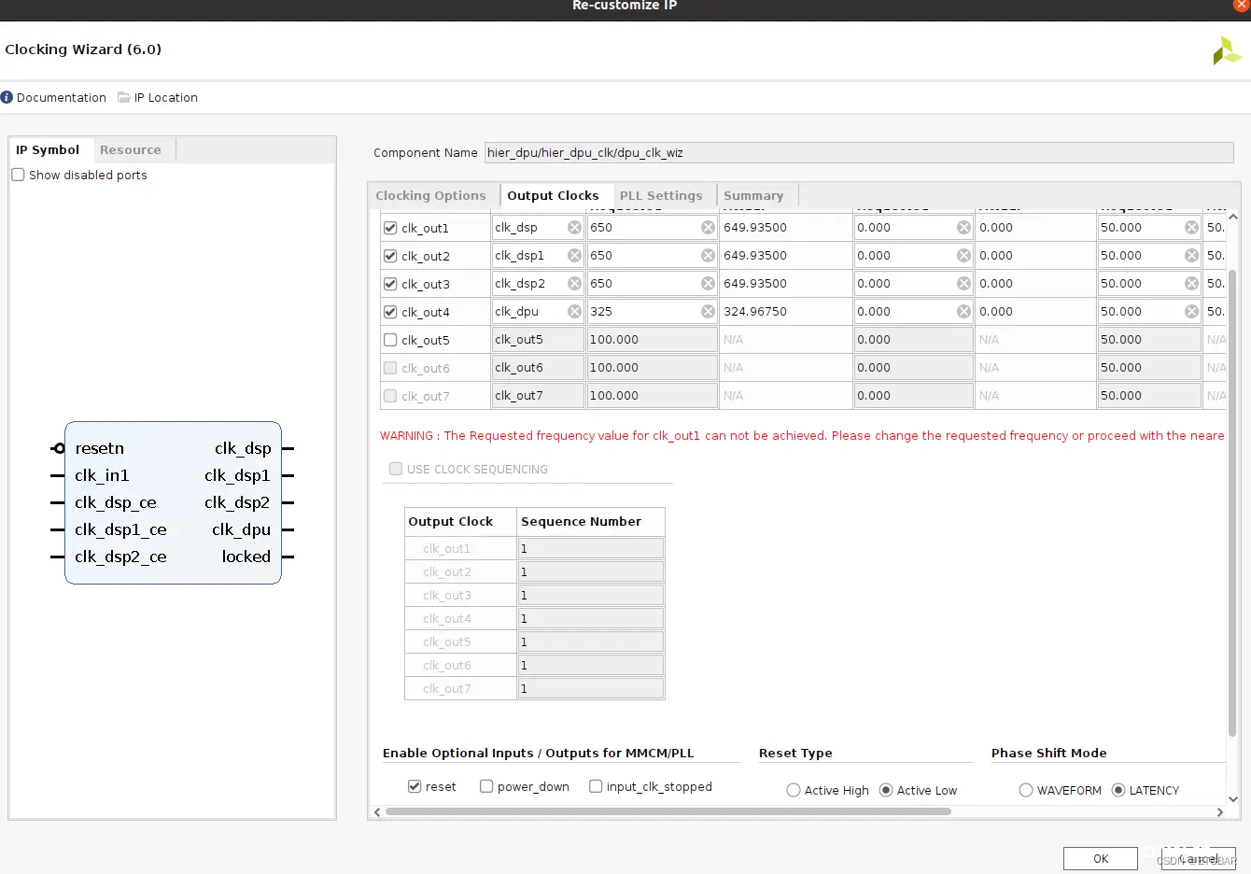Clear clk_out2 requested frequency 650

(x=708, y=256)
